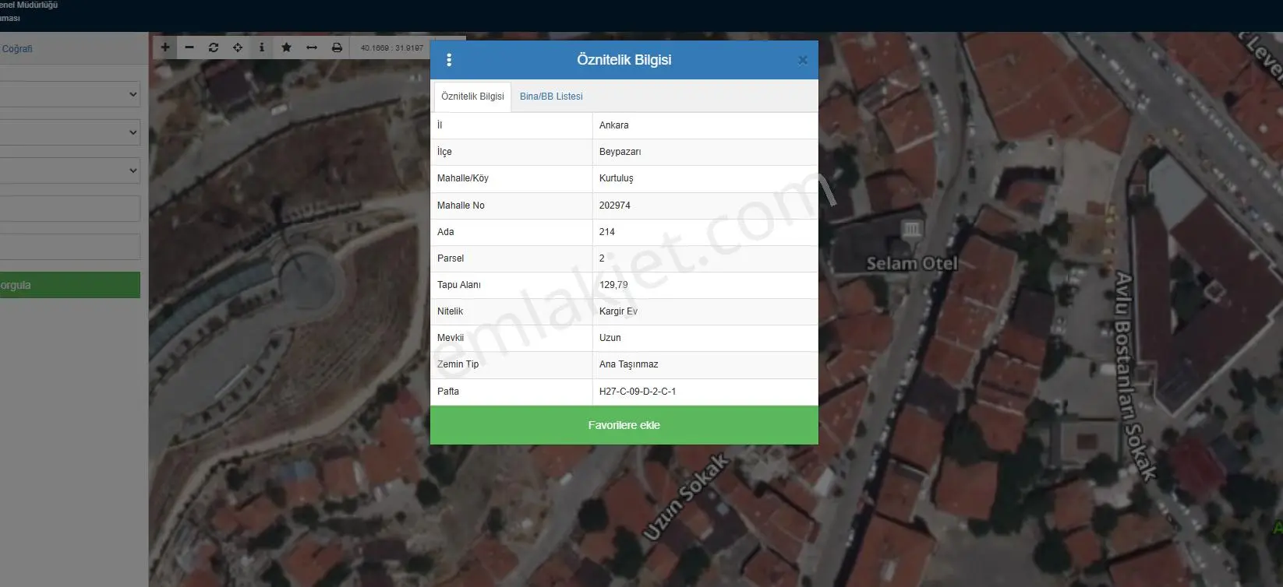Click the Mevkii label cell
Viewport: 1283px width, 587px height.
coord(511,338)
